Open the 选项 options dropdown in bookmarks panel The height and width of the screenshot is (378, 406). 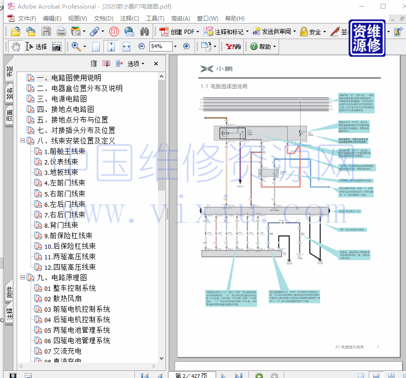(136, 63)
